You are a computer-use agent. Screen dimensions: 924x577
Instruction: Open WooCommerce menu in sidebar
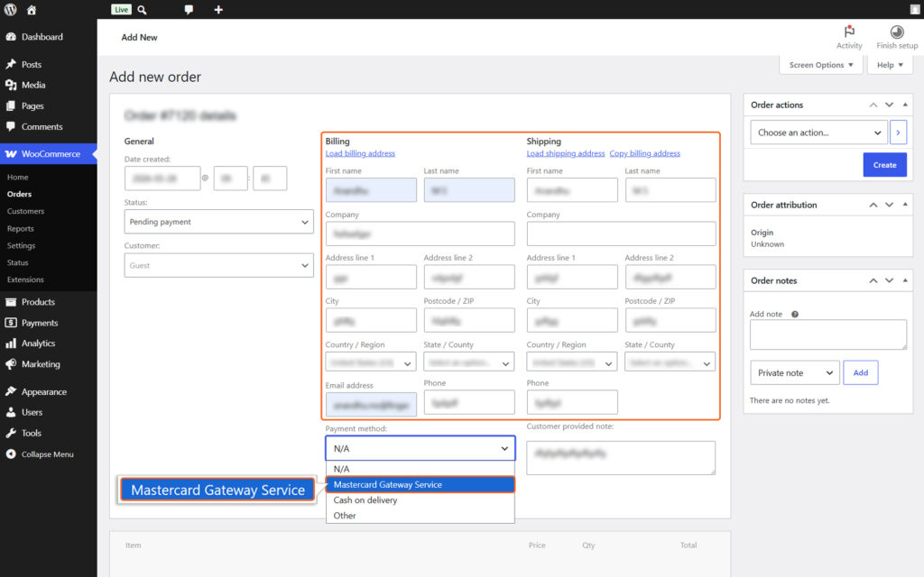pyautogui.click(x=49, y=153)
